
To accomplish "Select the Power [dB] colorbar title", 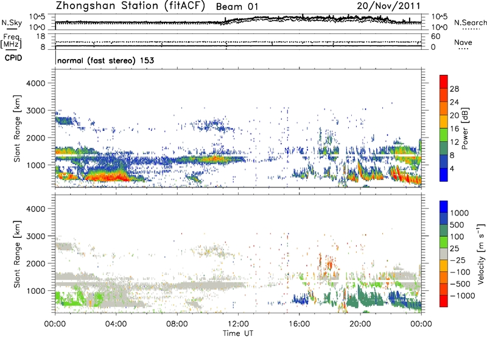I will tap(464, 128).
